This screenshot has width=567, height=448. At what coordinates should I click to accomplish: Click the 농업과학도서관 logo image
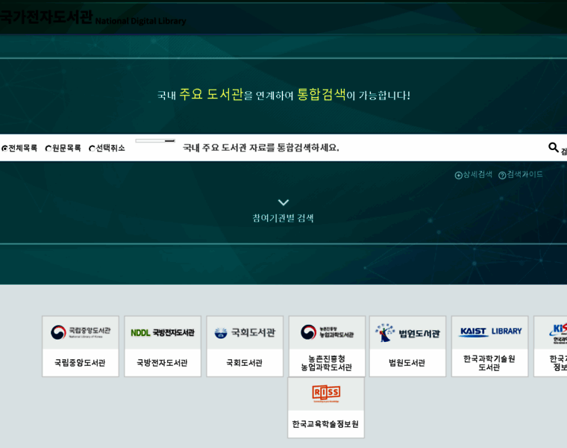click(327, 332)
